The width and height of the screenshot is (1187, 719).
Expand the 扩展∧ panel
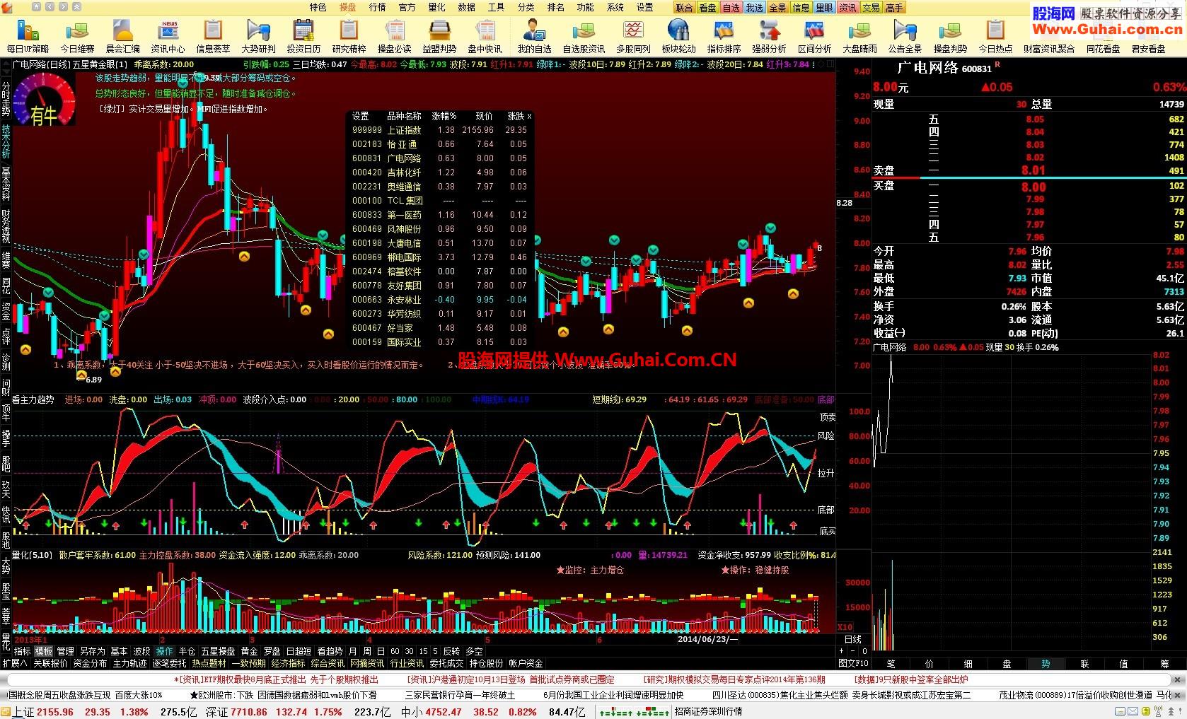pyautogui.click(x=14, y=663)
